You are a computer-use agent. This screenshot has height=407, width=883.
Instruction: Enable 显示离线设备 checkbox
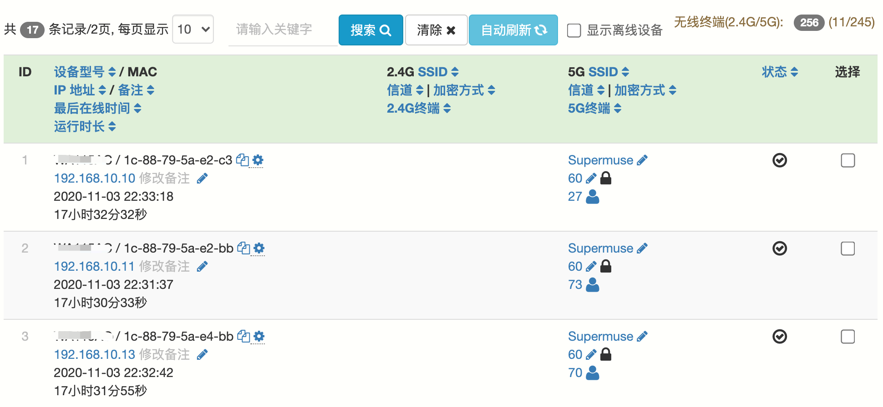(574, 30)
